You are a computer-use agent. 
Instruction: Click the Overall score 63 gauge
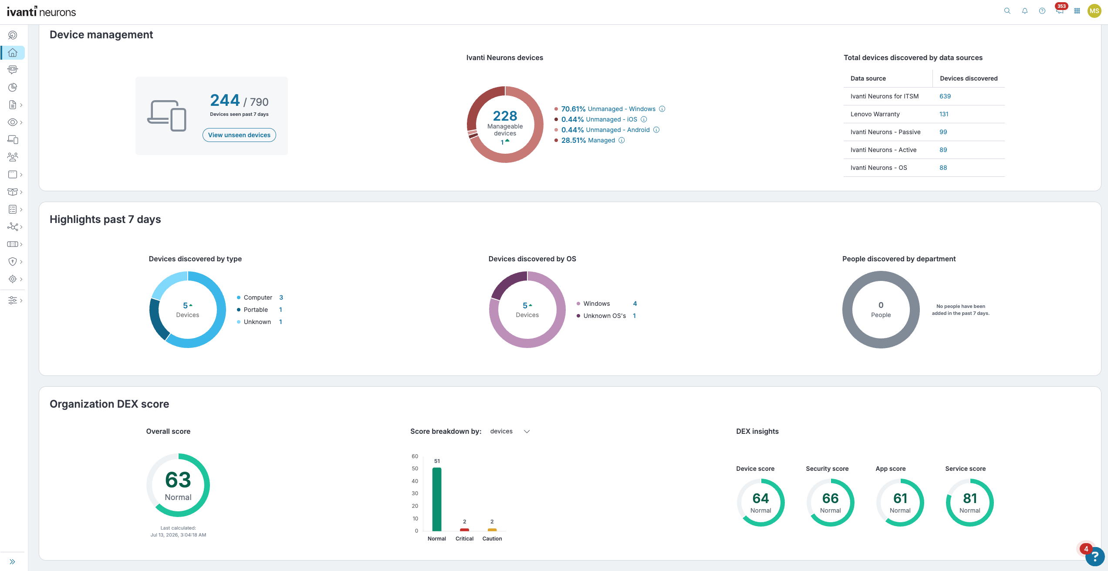coord(178,485)
